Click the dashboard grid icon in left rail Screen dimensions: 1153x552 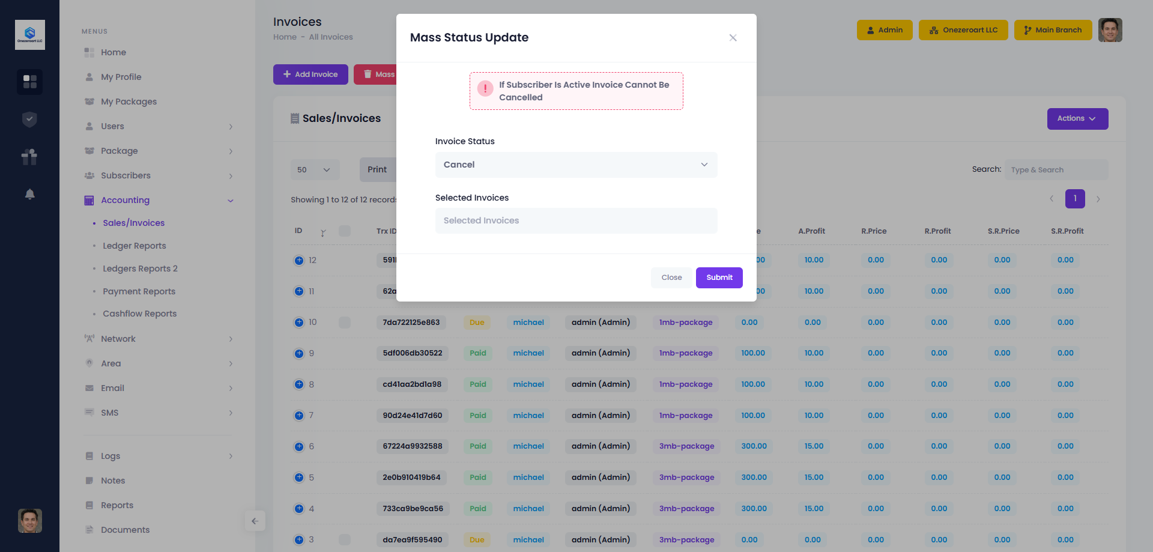29,82
